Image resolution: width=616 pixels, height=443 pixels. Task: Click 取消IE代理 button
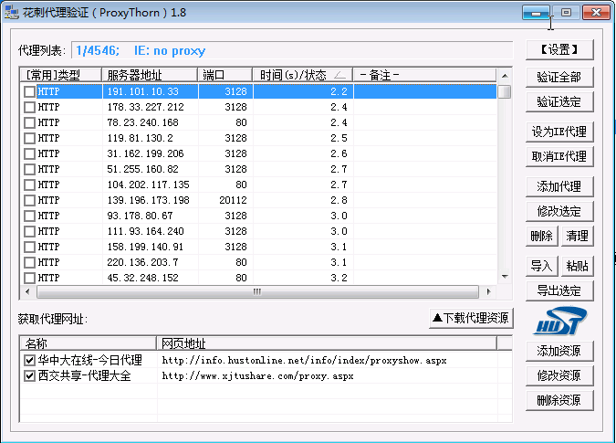point(559,156)
